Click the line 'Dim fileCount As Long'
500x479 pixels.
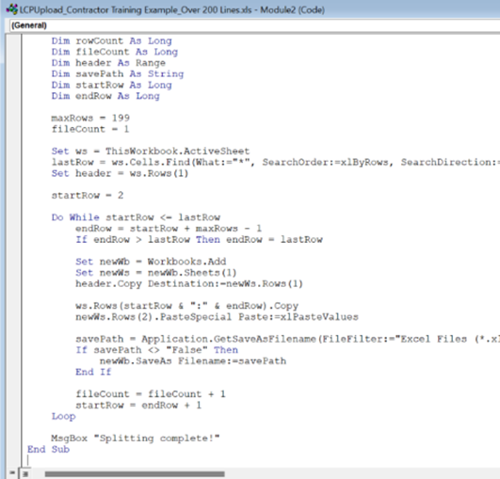point(115,52)
